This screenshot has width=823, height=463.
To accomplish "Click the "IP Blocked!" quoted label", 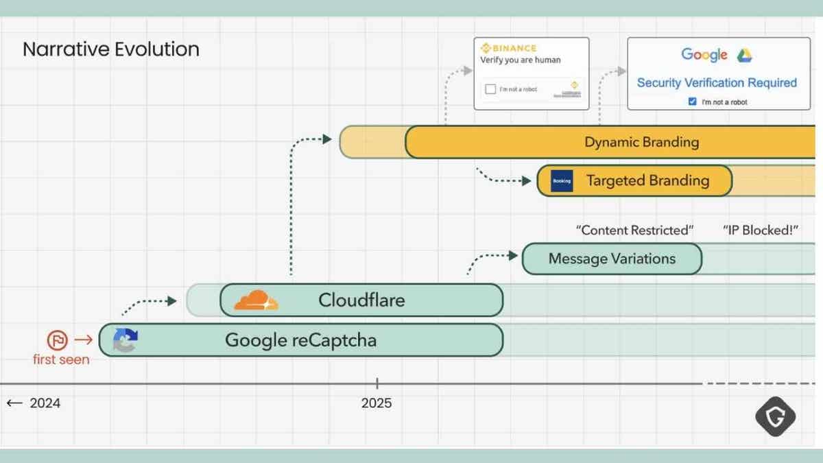I will 761,230.
